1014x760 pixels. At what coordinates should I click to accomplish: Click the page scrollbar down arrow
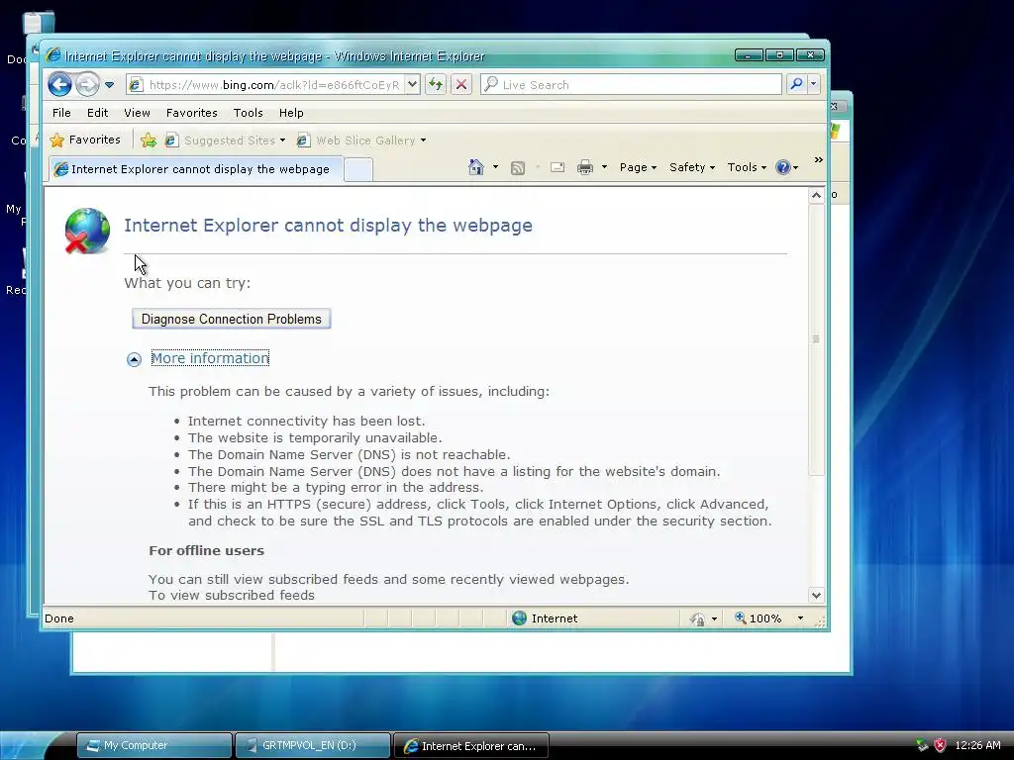(816, 595)
